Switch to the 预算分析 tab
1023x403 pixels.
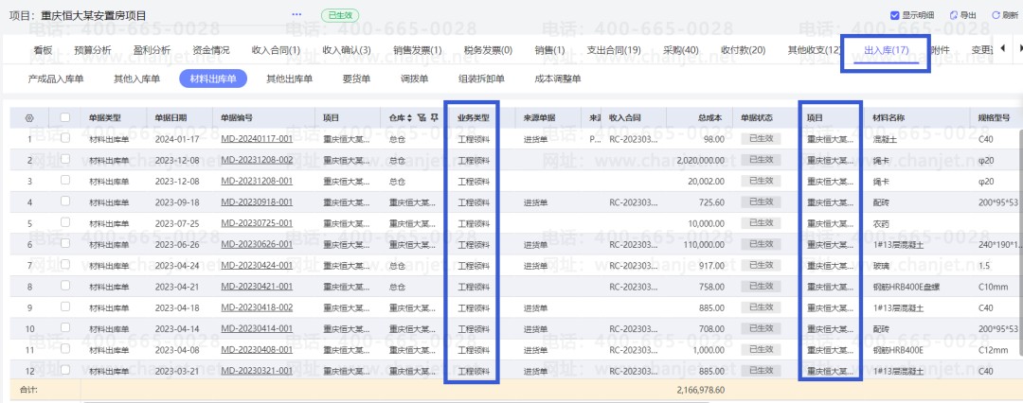[93, 50]
